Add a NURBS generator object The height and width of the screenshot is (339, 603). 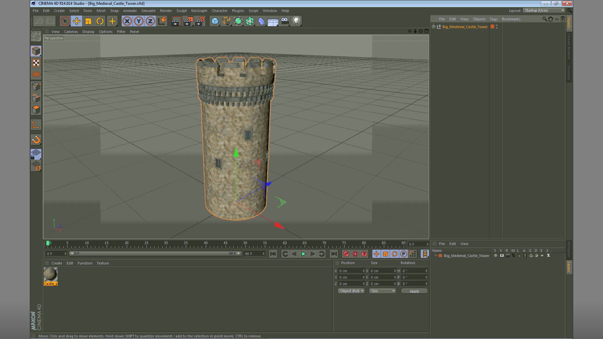238,21
